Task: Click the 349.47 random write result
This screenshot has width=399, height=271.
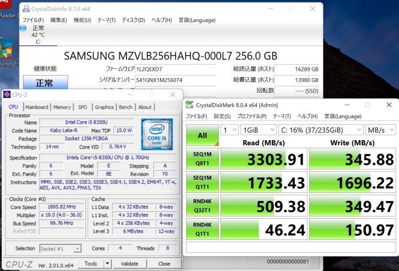Action: click(352, 205)
